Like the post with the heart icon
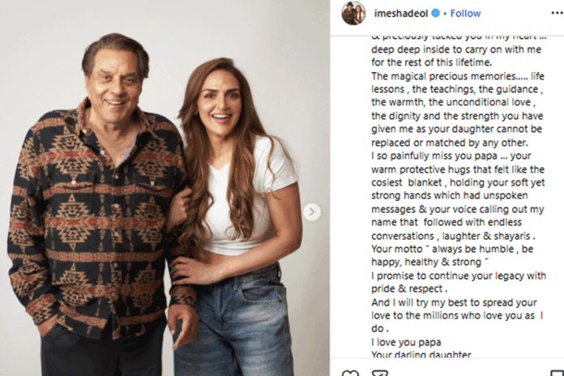Viewport: 564px width, 376px height. coord(350,373)
